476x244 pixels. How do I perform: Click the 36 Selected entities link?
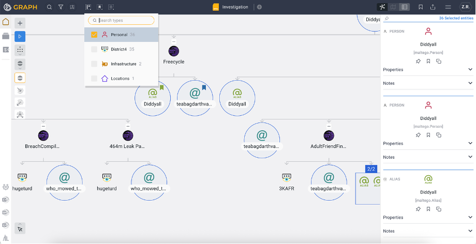pyautogui.click(x=456, y=18)
